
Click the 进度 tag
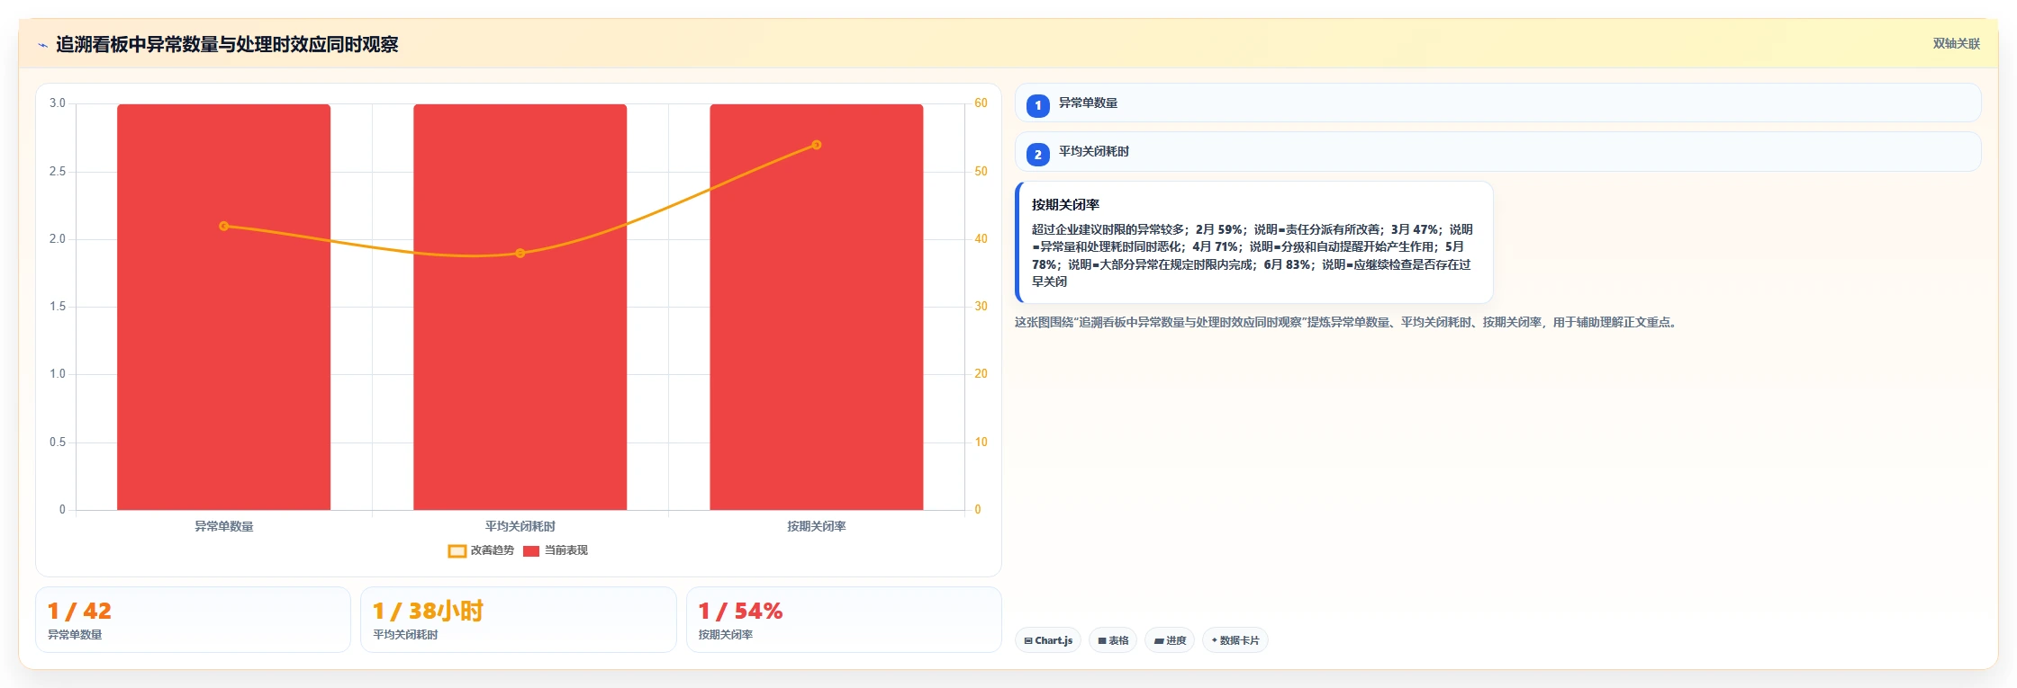pyautogui.click(x=1170, y=640)
